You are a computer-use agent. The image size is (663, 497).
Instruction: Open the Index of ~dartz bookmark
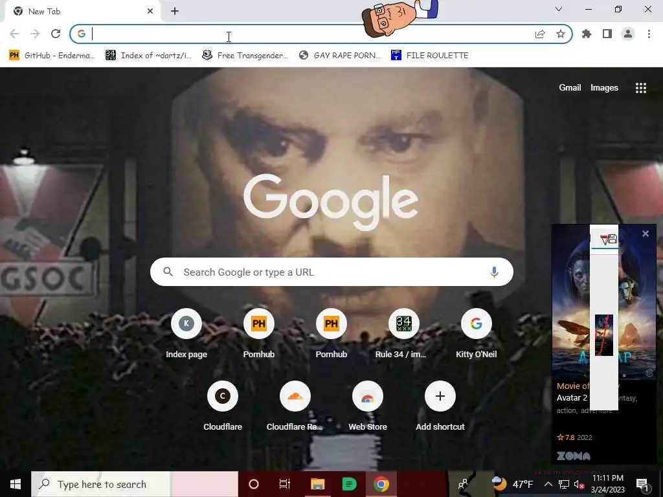point(148,56)
